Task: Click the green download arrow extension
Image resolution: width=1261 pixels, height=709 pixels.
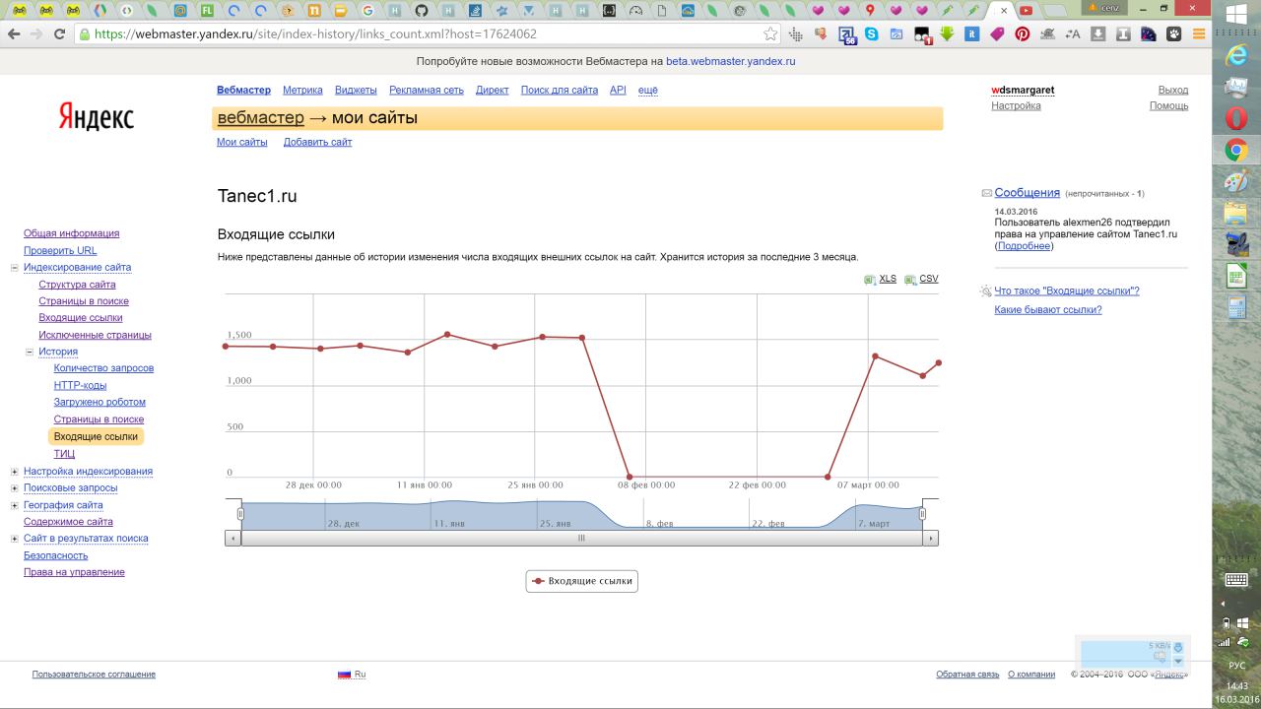Action: [x=947, y=33]
